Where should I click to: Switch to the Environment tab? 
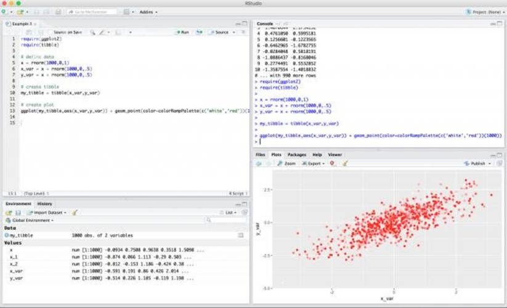pos(18,204)
